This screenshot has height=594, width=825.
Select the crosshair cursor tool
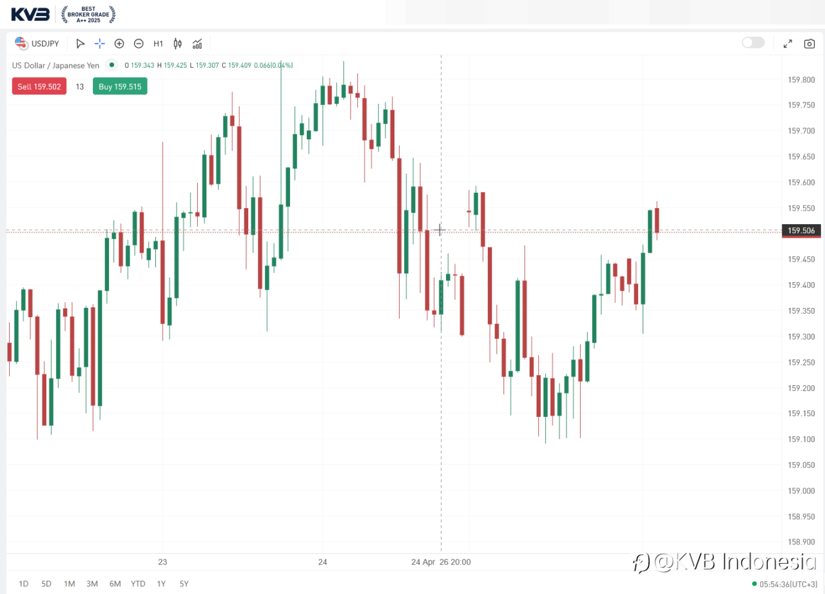click(100, 44)
